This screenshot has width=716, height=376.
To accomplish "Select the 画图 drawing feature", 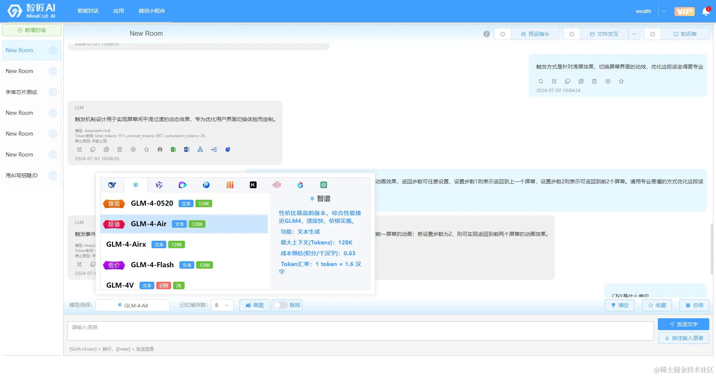I will (x=254, y=305).
